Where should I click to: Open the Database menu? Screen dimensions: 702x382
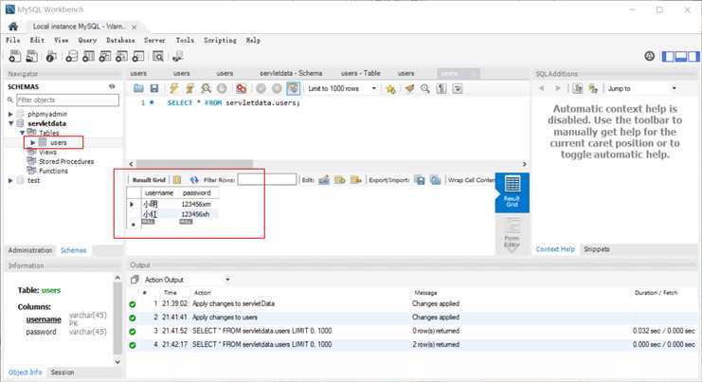click(120, 41)
